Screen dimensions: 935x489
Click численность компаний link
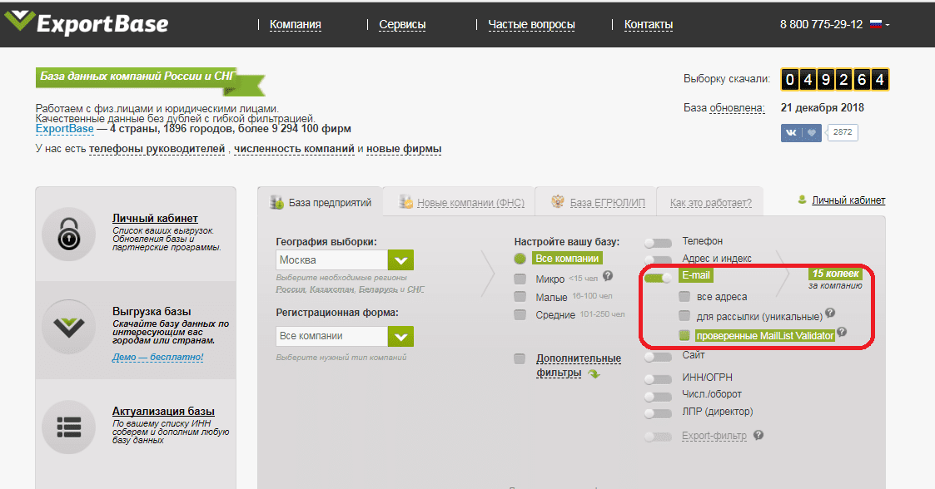click(294, 149)
